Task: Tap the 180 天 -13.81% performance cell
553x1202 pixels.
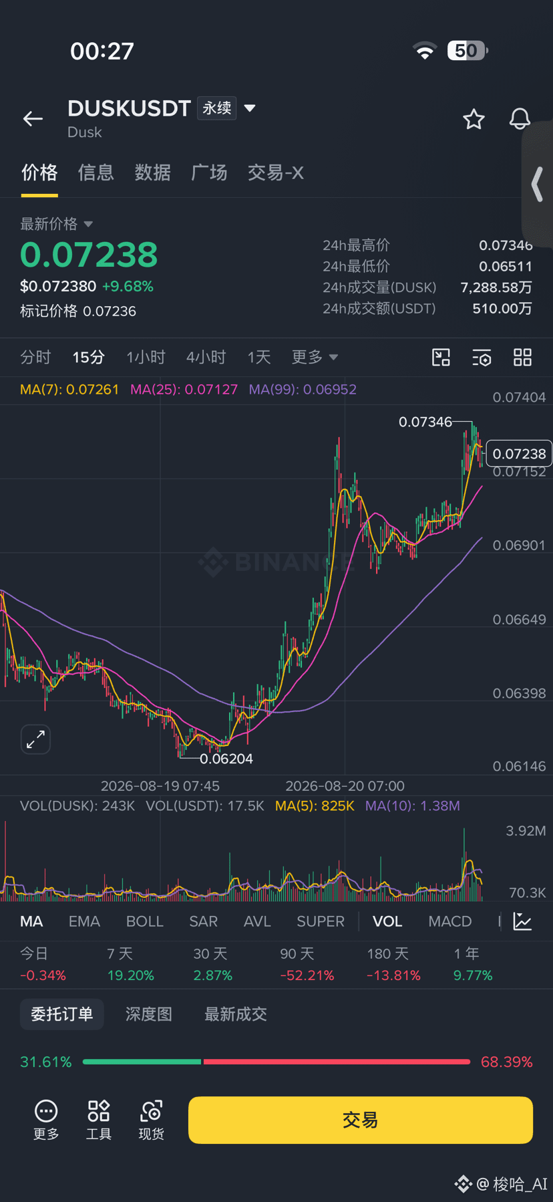Action: tap(394, 965)
